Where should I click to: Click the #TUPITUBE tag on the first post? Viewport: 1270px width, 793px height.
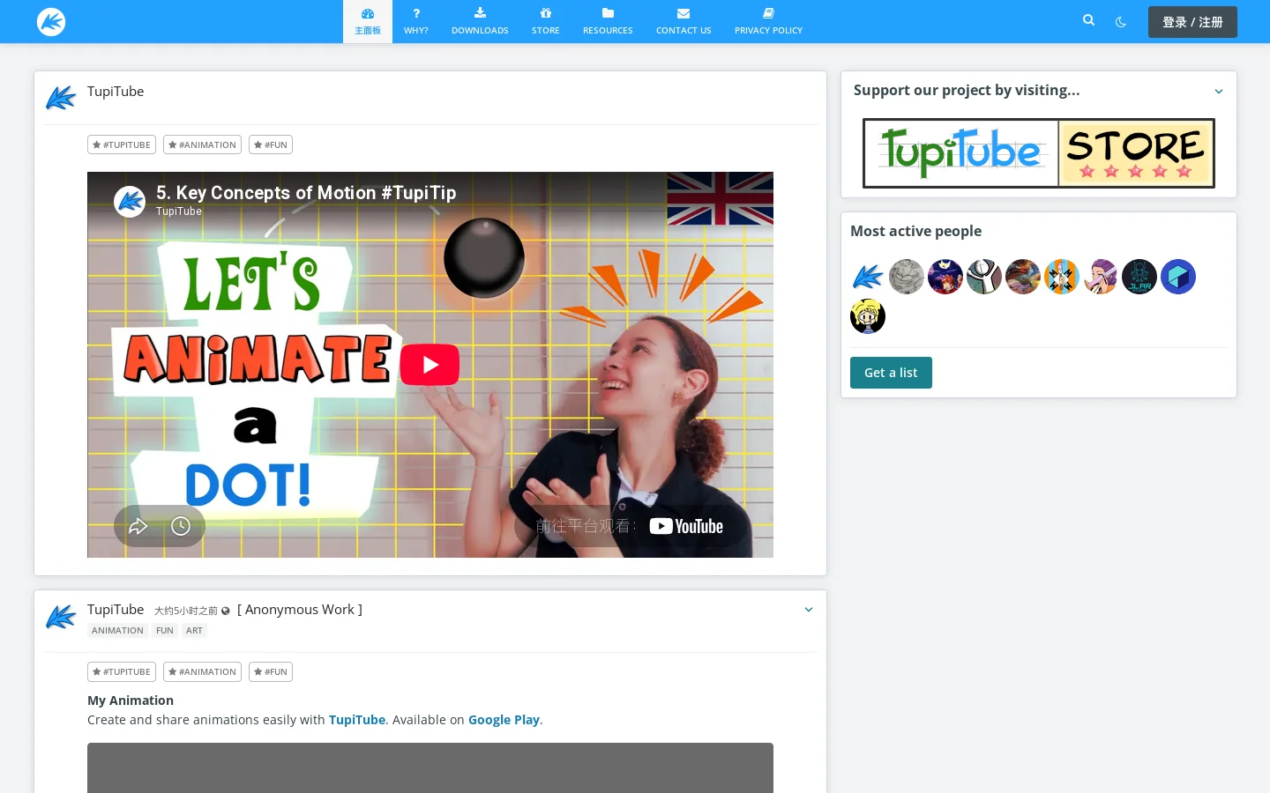[x=122, y=145]
